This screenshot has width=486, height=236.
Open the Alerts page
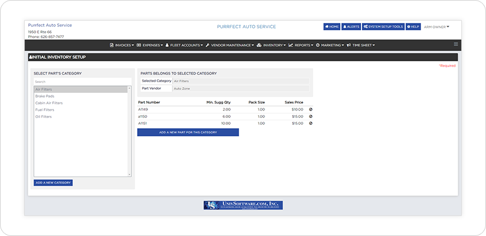(x=351, y=26)
